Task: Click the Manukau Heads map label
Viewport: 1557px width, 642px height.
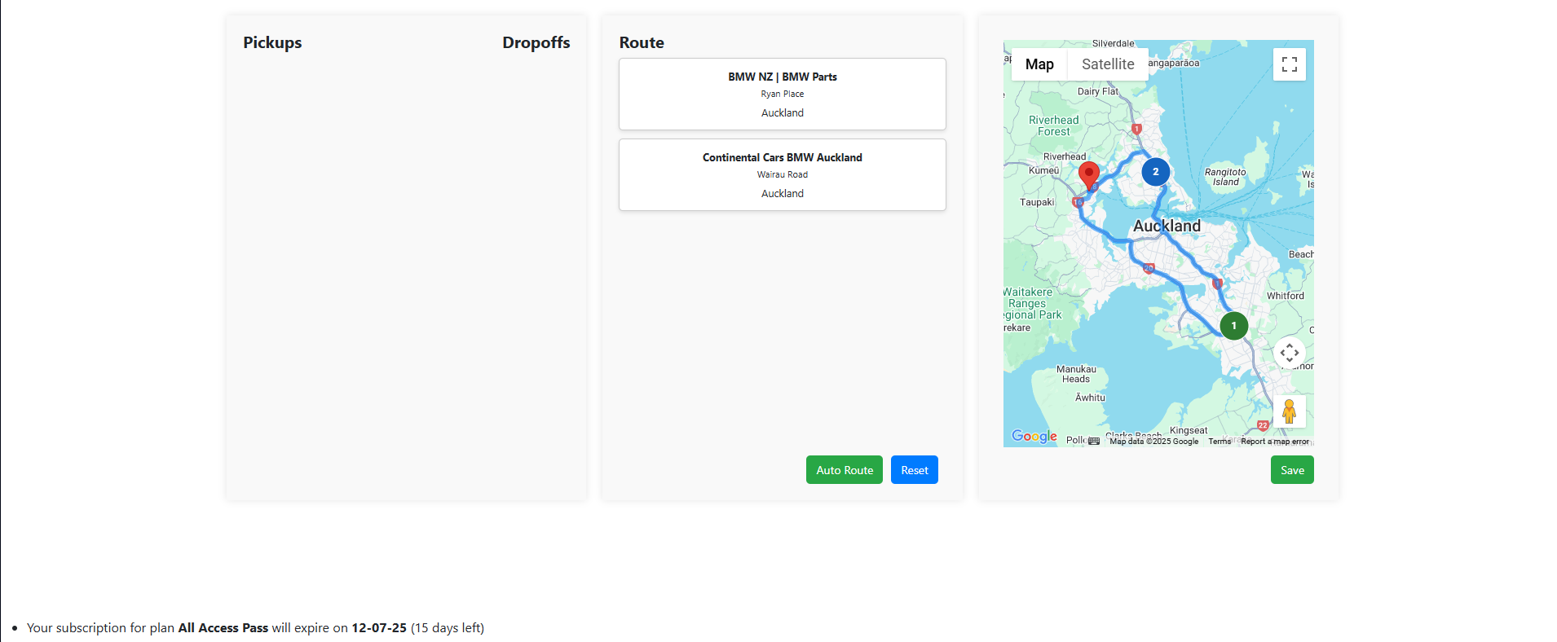Action: (1076, 374)
